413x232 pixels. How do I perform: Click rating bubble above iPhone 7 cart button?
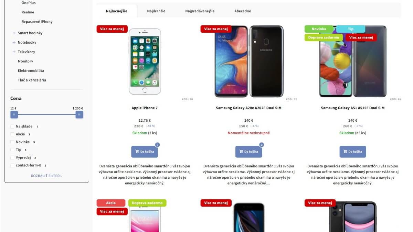point(157,145)
